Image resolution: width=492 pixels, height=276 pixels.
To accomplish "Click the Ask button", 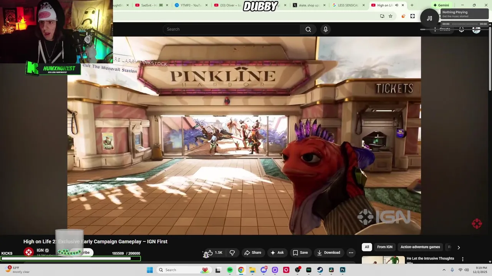I will pyautogui.click(x=277, y=253).
